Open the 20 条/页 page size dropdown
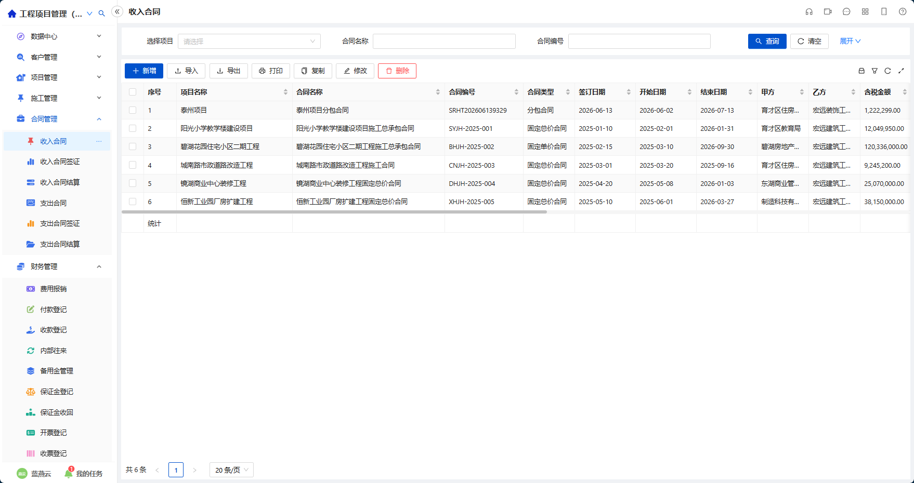 [231, 470]
